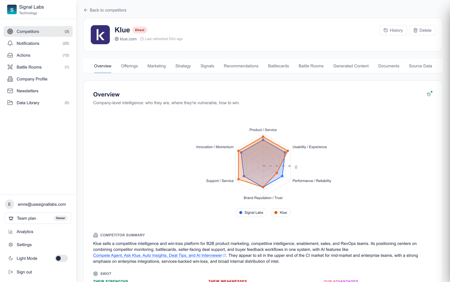Click the Light Mode moon icon

tap(11, 258)
